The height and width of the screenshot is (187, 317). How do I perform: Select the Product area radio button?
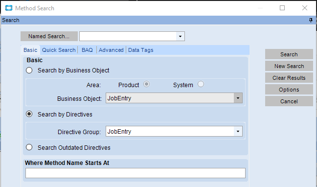tap(147, 84)
